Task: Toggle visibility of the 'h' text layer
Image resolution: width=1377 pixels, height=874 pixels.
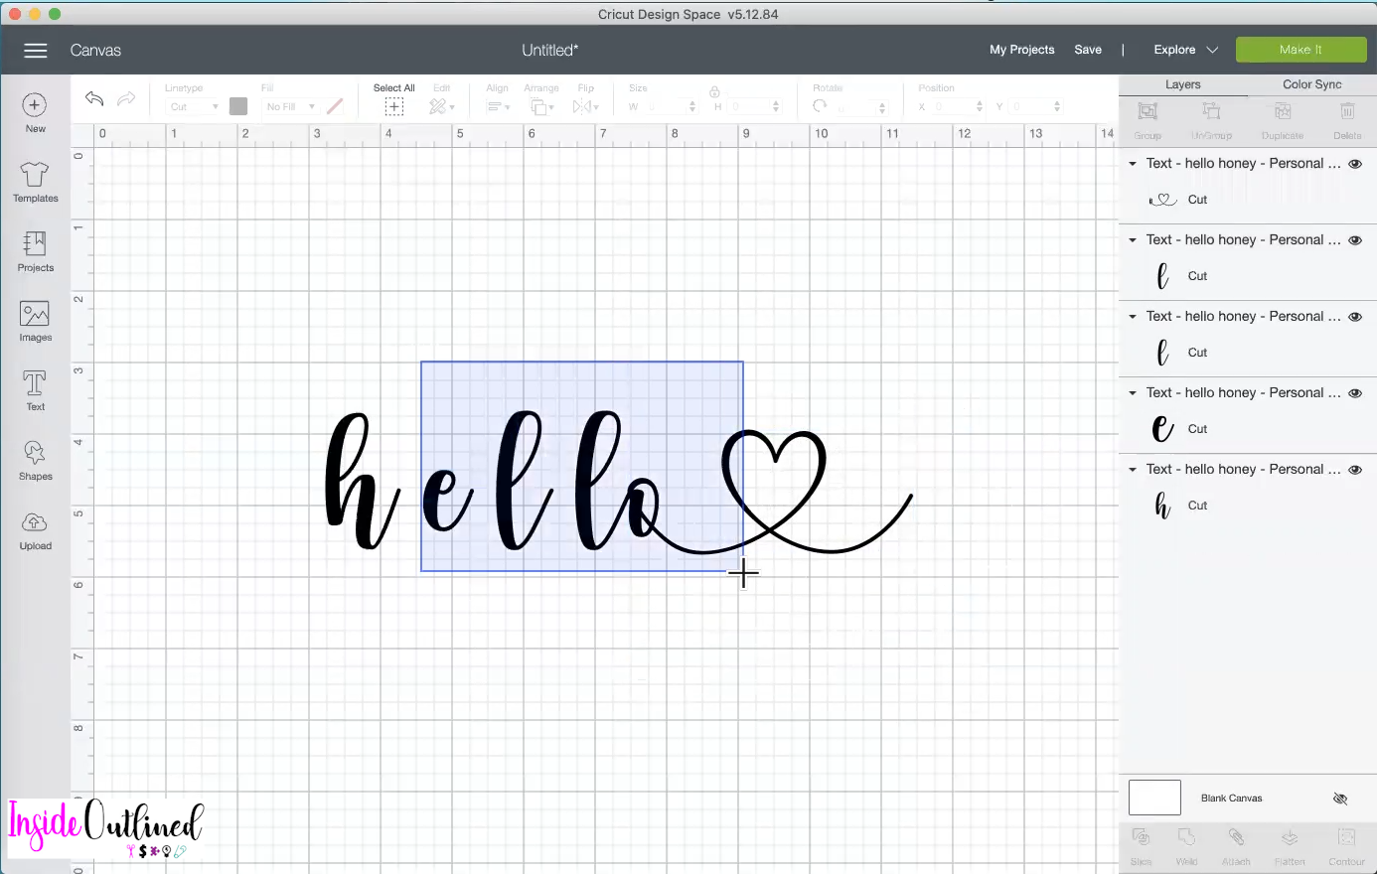Action: [x=1355, y=469]
